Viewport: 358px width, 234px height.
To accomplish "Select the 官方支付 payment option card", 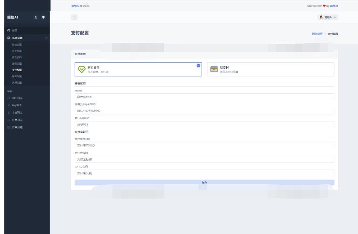I will [138, 69].
